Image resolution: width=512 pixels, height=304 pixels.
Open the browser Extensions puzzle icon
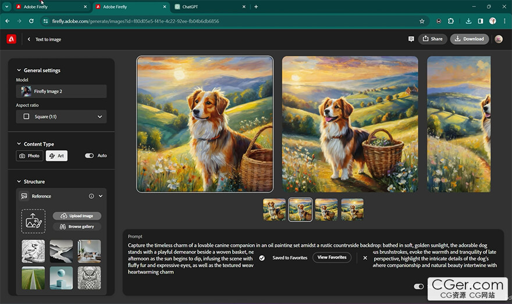pyautogui.click(x=451, y=21)
